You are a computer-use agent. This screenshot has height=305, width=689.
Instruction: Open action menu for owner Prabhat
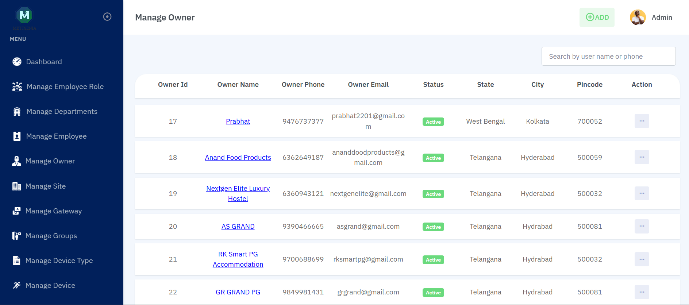(x=642, y=121)
